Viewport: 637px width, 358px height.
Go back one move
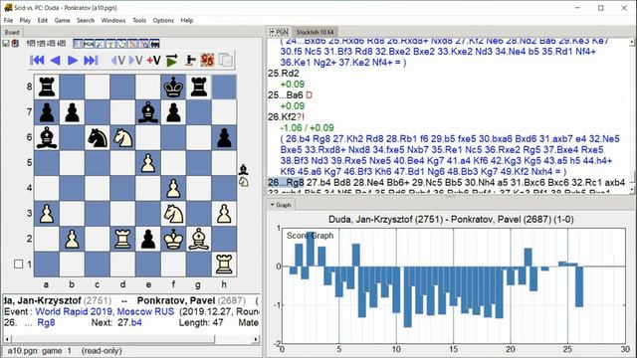pos(56,61)
